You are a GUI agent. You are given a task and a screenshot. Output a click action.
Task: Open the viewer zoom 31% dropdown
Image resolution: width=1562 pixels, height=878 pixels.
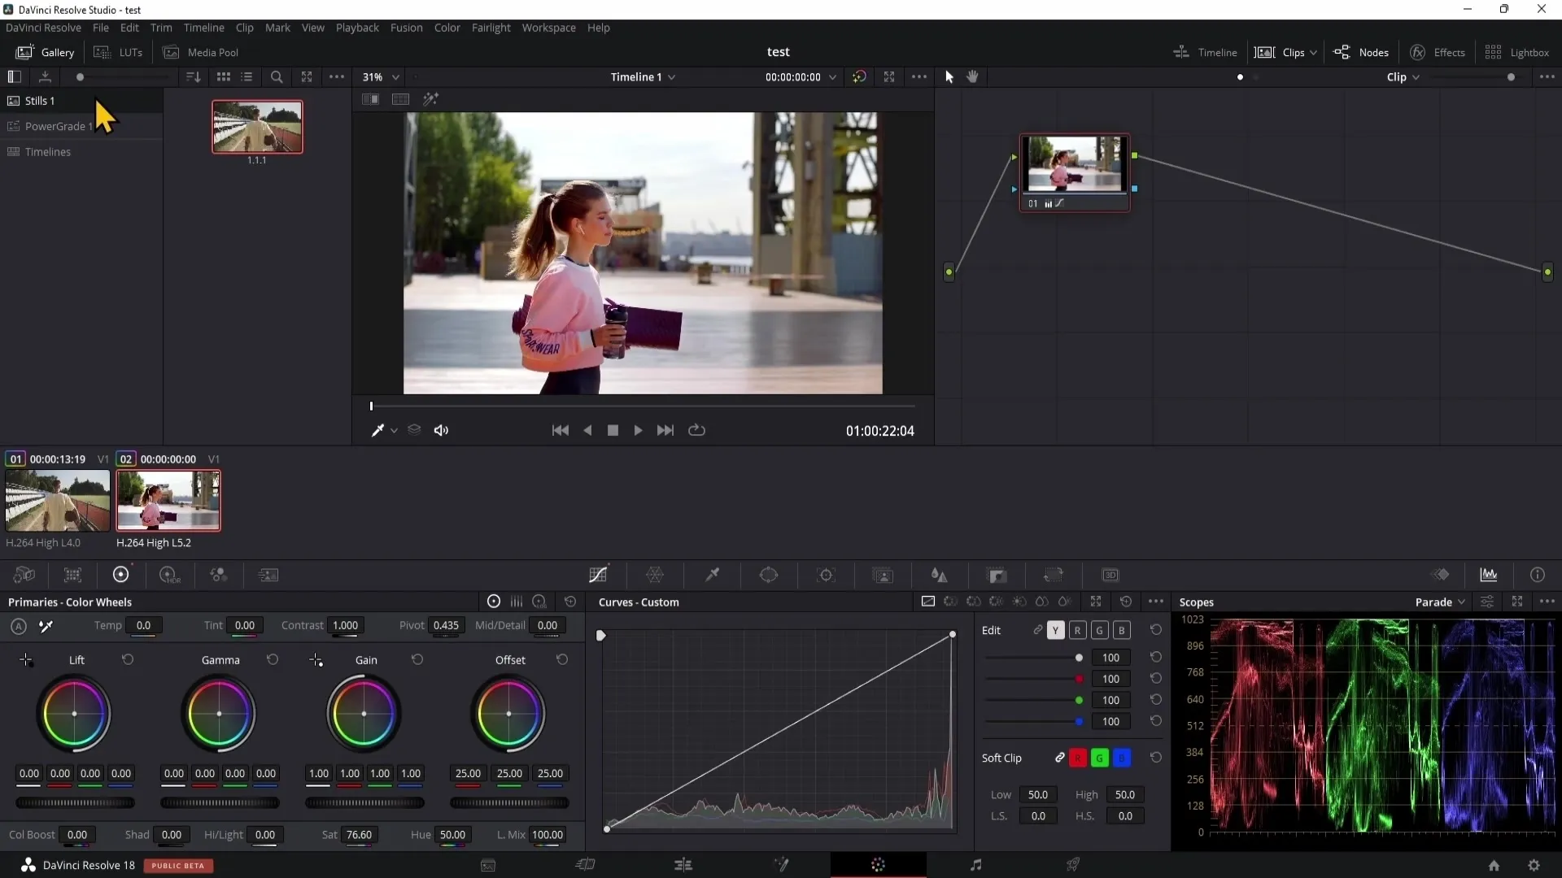[x=381, y=76]
